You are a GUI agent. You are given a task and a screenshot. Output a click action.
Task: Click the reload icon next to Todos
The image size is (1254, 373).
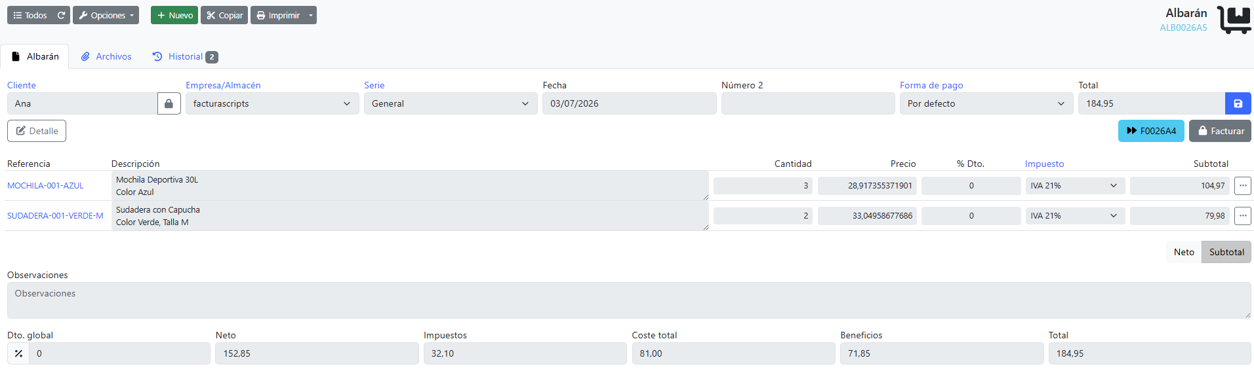[61, 15]
